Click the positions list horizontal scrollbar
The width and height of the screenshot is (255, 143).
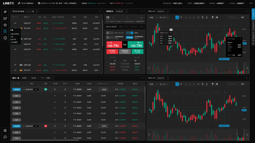coord(45,140)
